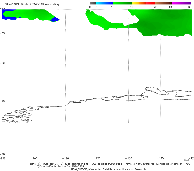Click the longitude label '-145'
This screenshot has height=171, width=194.
coord(34,158)
